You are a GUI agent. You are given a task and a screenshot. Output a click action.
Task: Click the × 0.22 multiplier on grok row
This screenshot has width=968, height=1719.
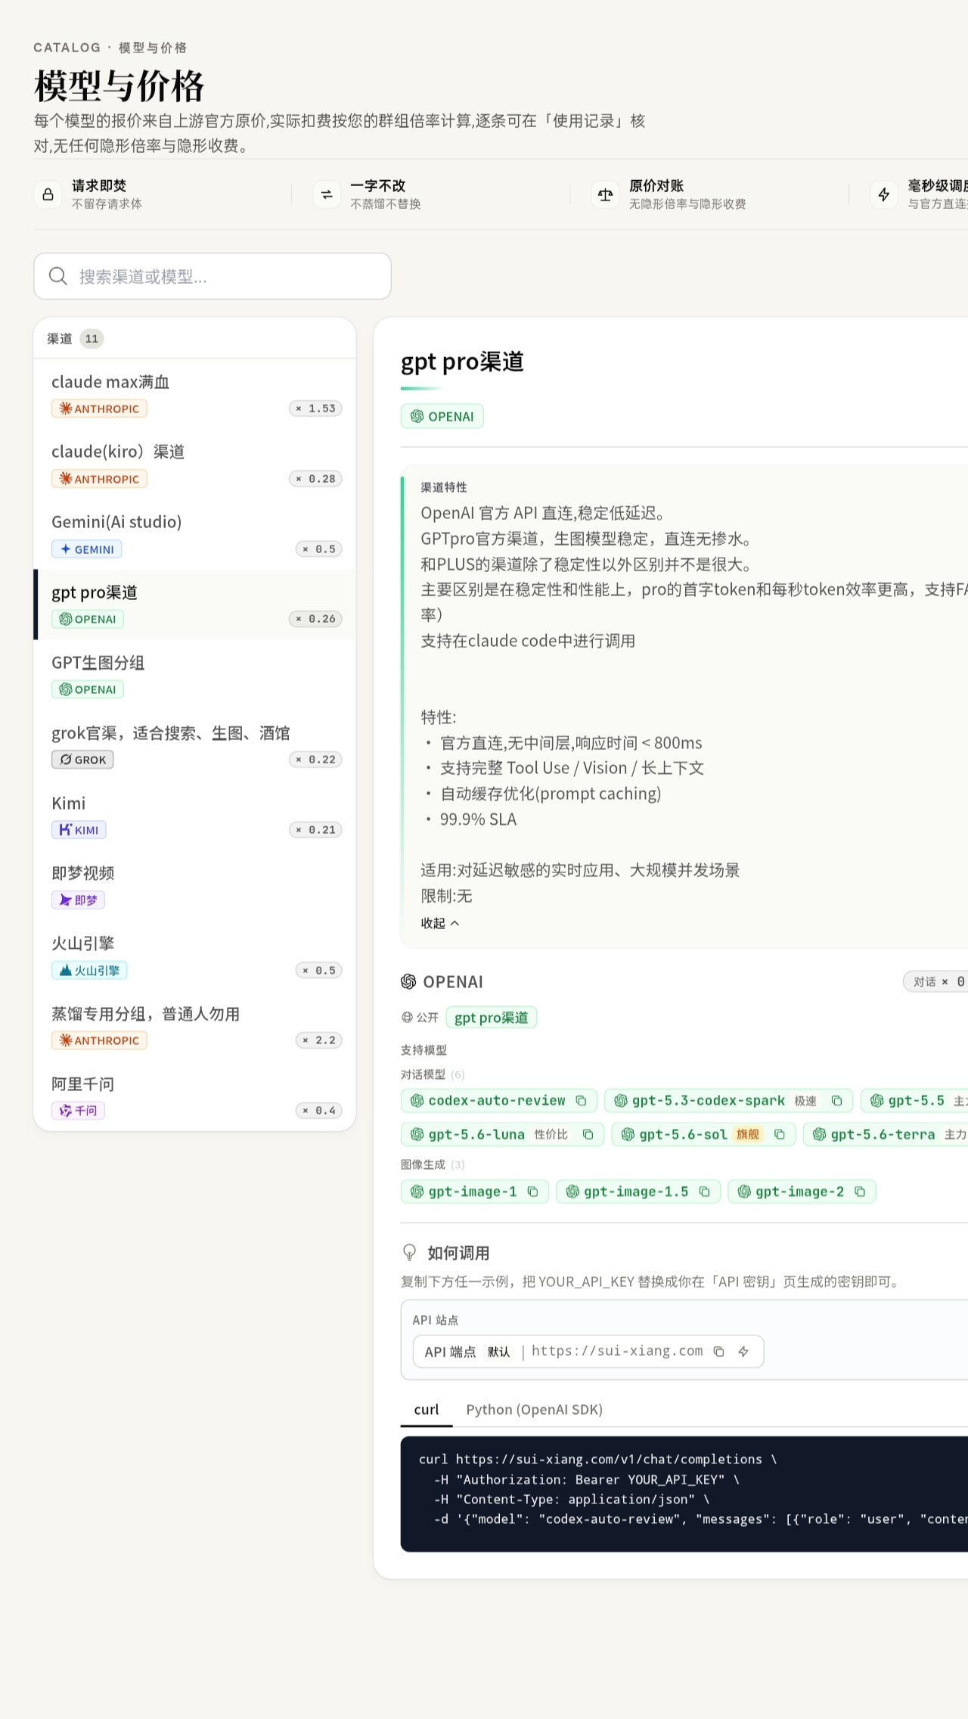click(315, 760)
